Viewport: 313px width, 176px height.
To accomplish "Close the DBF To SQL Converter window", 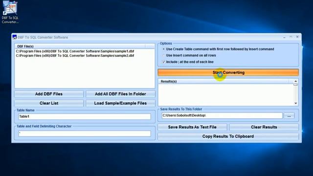I will [x=297, y=37].
